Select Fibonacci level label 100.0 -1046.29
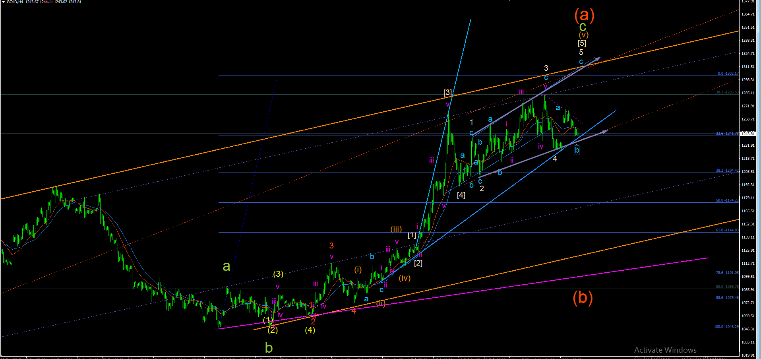The height and width of the screenshot is (359, 761). tap(726, 327)
